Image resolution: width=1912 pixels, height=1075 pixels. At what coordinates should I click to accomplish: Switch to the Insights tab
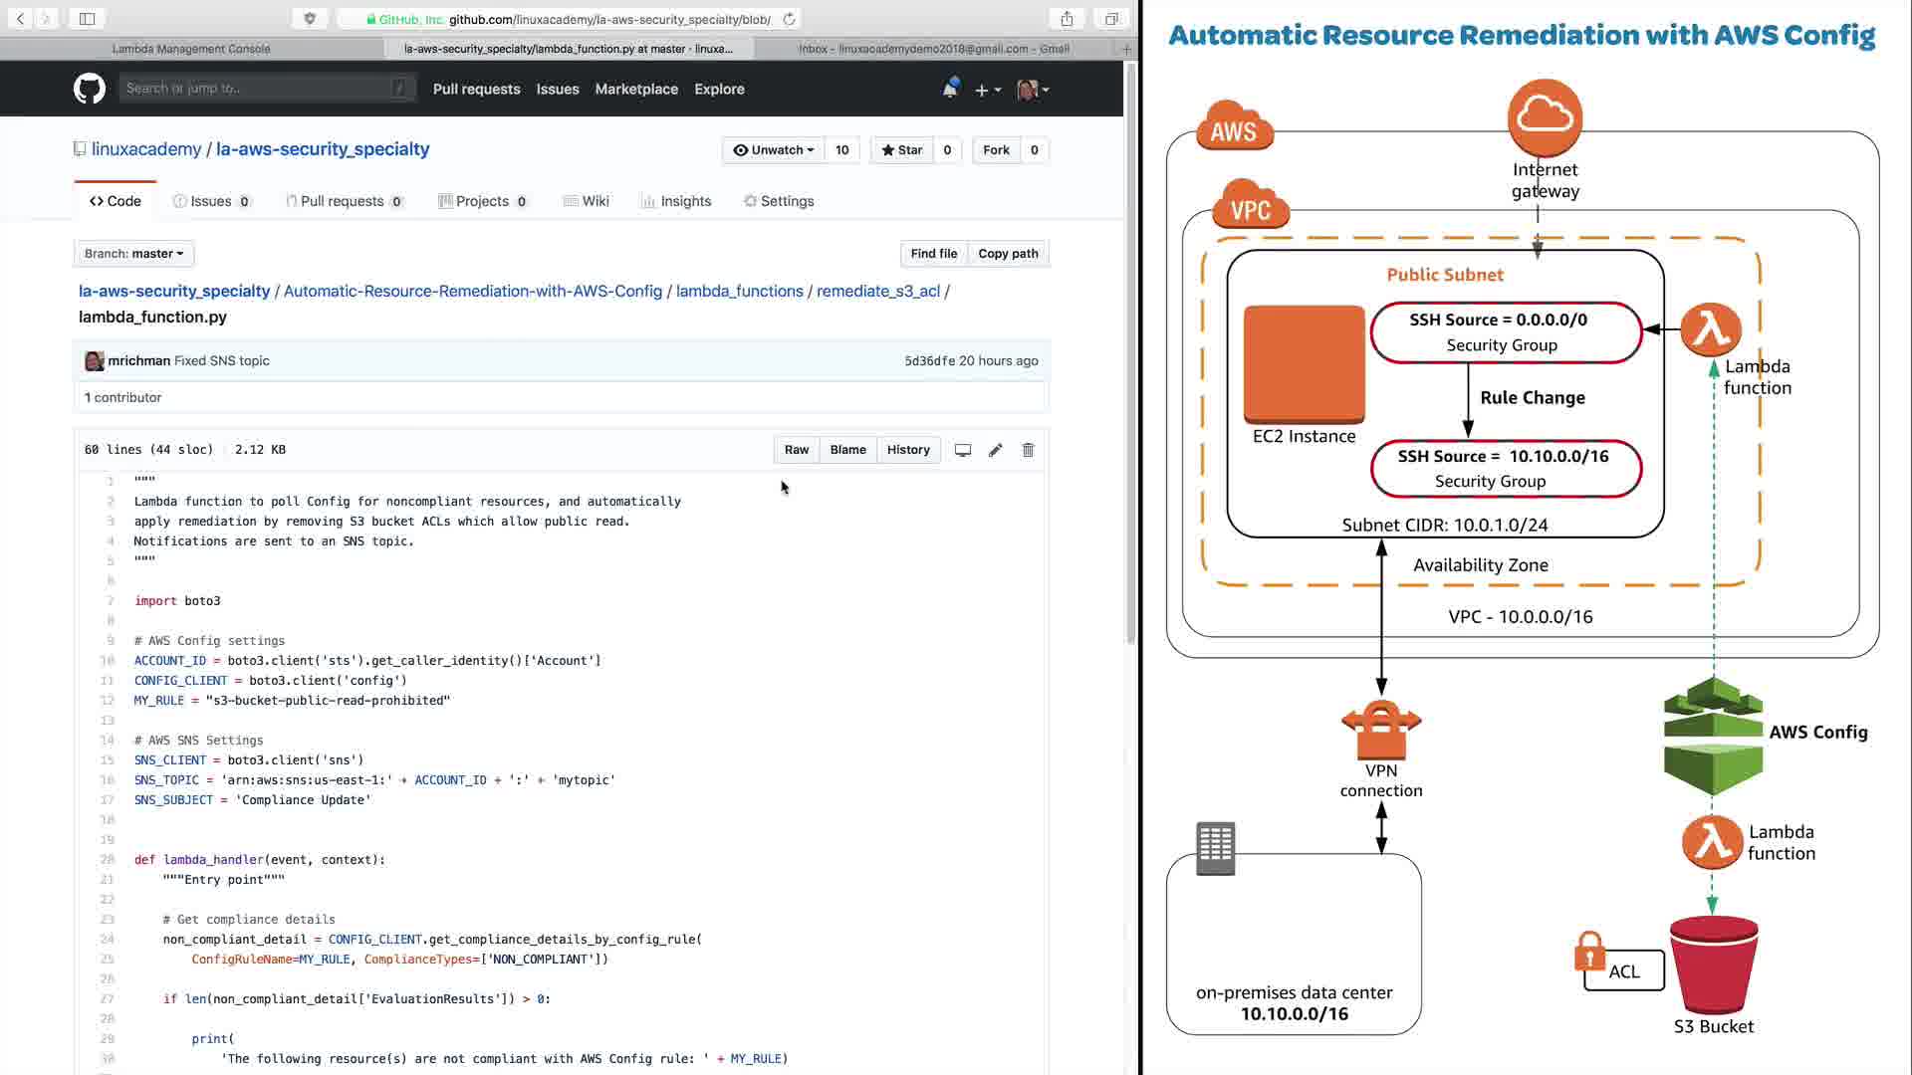[x=676, y=201]
